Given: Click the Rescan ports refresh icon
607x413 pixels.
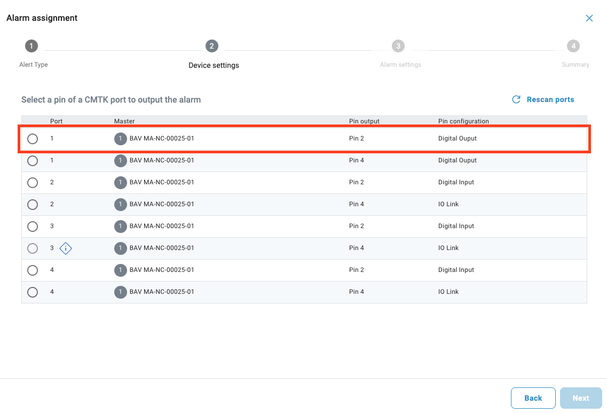Looking at the screenshot, I should click(516, 99).
